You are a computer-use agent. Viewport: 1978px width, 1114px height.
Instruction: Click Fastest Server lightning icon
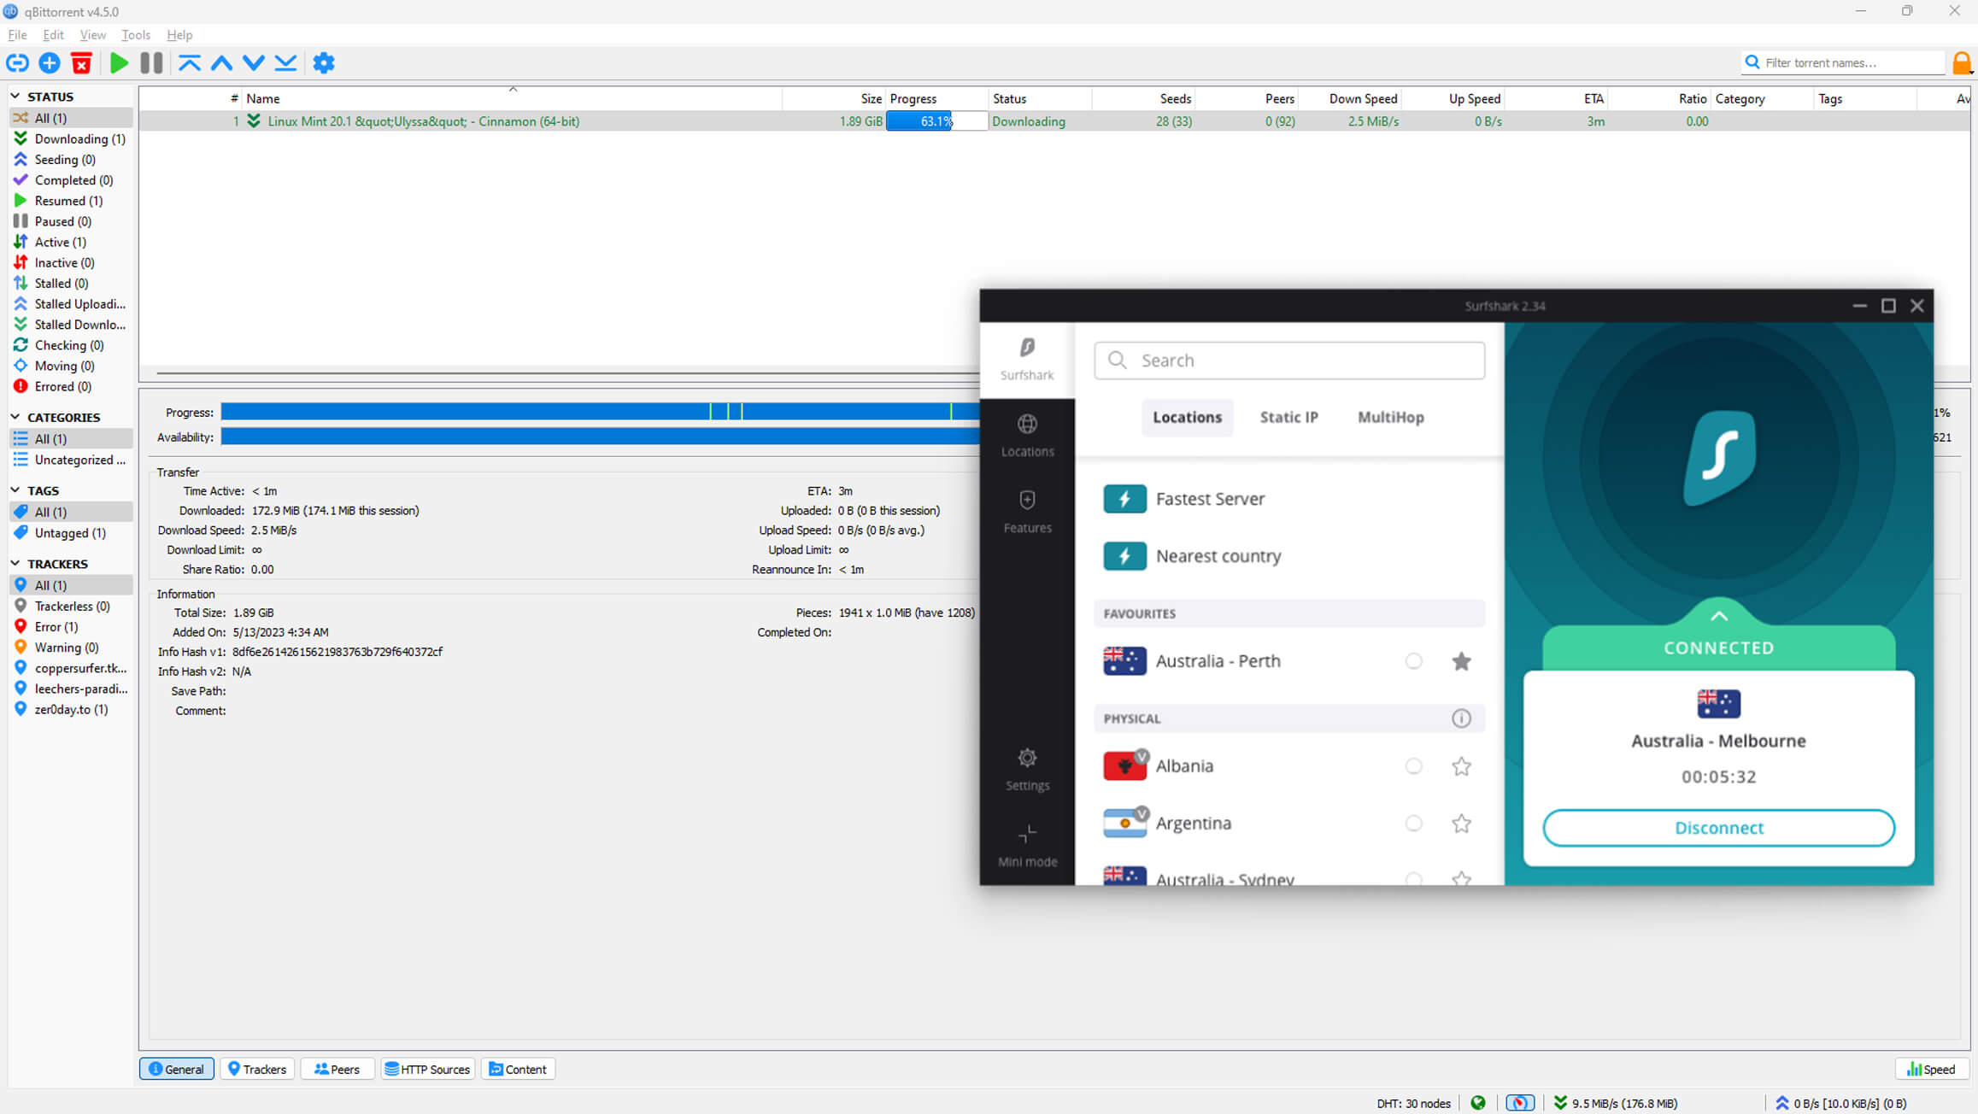point(1124,499)
